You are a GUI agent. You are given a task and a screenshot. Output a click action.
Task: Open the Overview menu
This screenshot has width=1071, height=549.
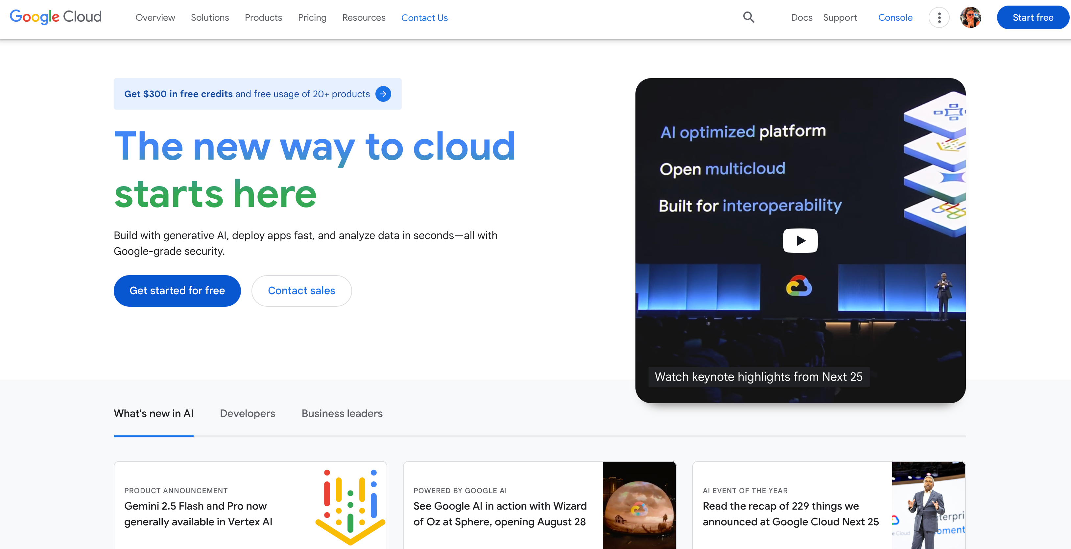click(155, 17)
